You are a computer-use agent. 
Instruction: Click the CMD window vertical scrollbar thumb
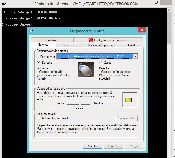click(169, 28)
